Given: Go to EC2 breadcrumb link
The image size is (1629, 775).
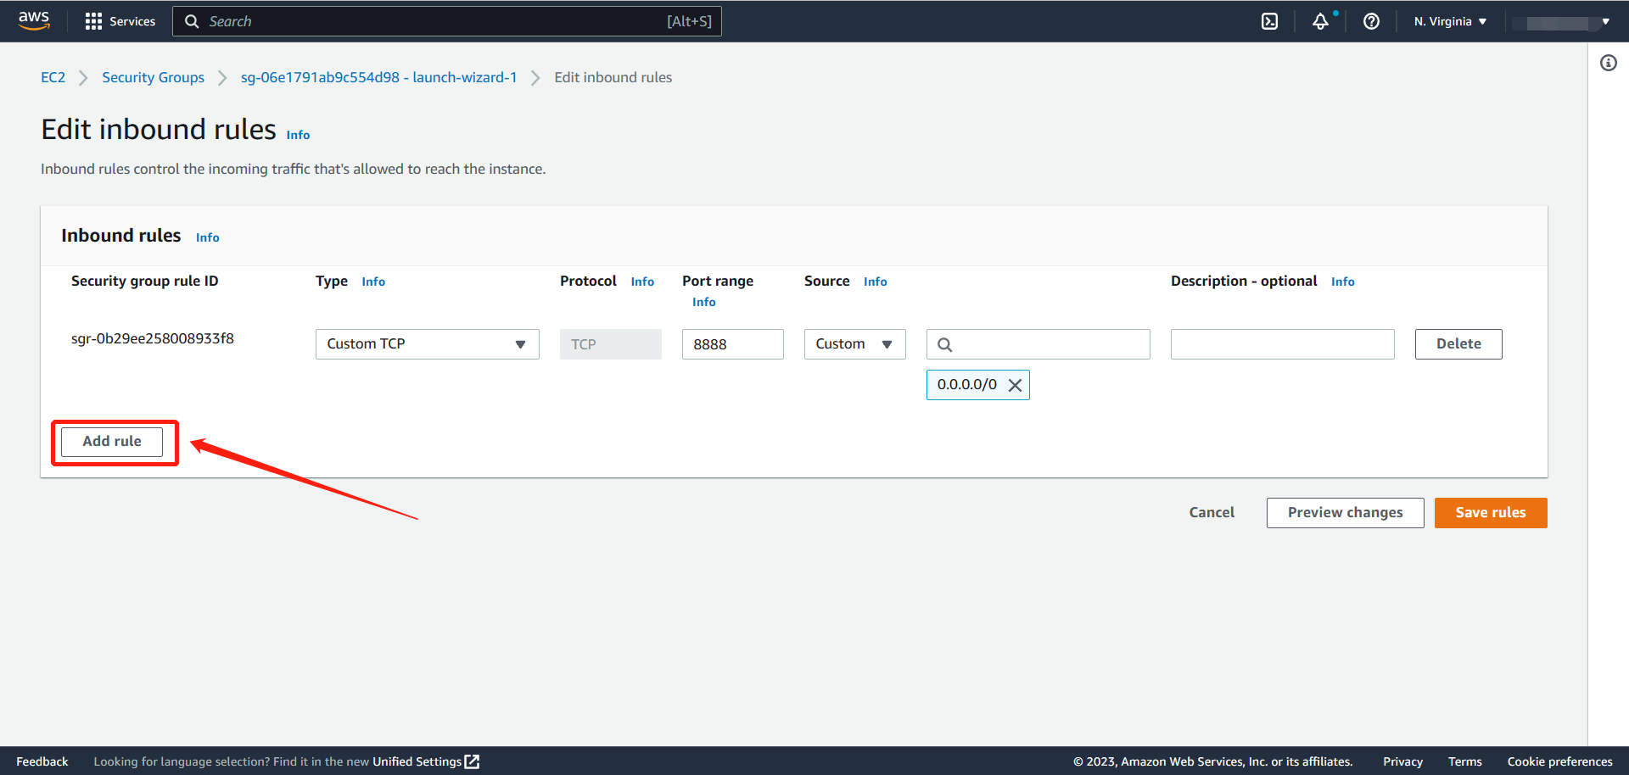Looking at the screenshot, I should click(x=53, y=77).
